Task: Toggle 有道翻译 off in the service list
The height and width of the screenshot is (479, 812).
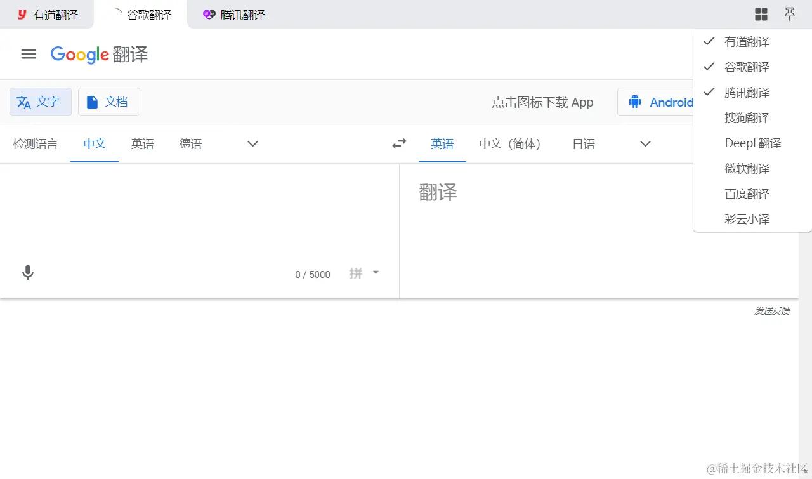Action: [x=747, y=41]
